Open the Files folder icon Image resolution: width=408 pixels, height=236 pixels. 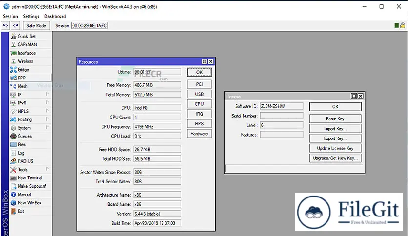pyautogui.click(x=13, y=144)
